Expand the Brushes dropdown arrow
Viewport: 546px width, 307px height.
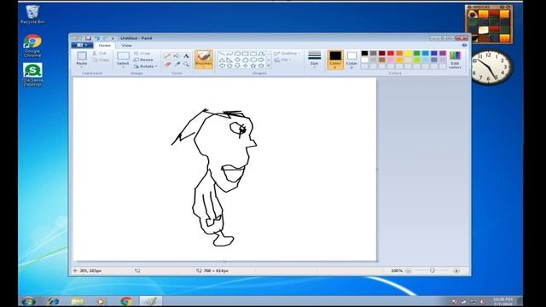[204, 67]
